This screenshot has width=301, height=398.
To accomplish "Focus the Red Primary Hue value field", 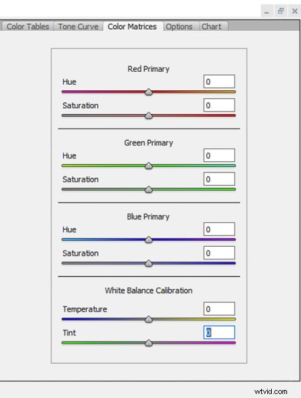I will [x=219, y=82].
